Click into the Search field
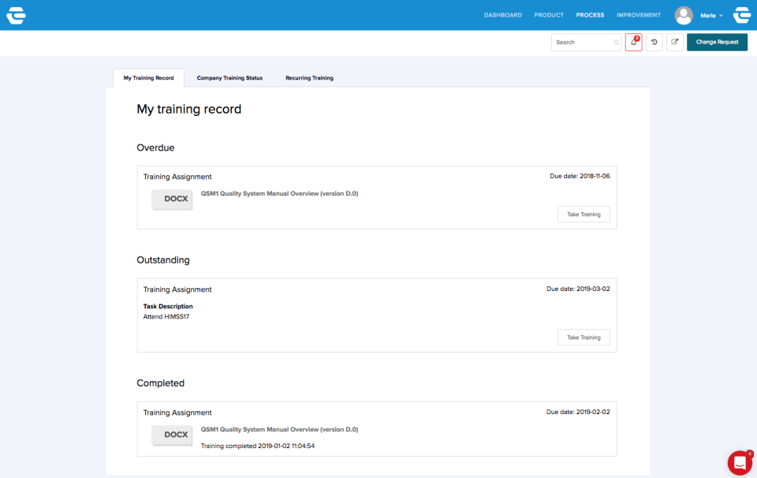The width and height of the screenshot is (757, 478). coord(582,43)
